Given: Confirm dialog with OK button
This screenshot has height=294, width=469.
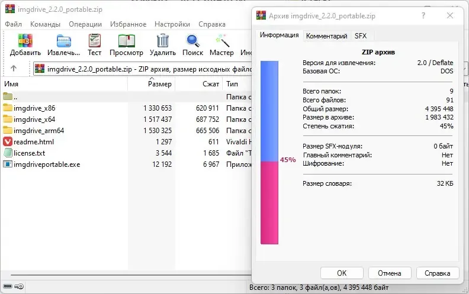Looking at the screenshot, I should [342, 273].
